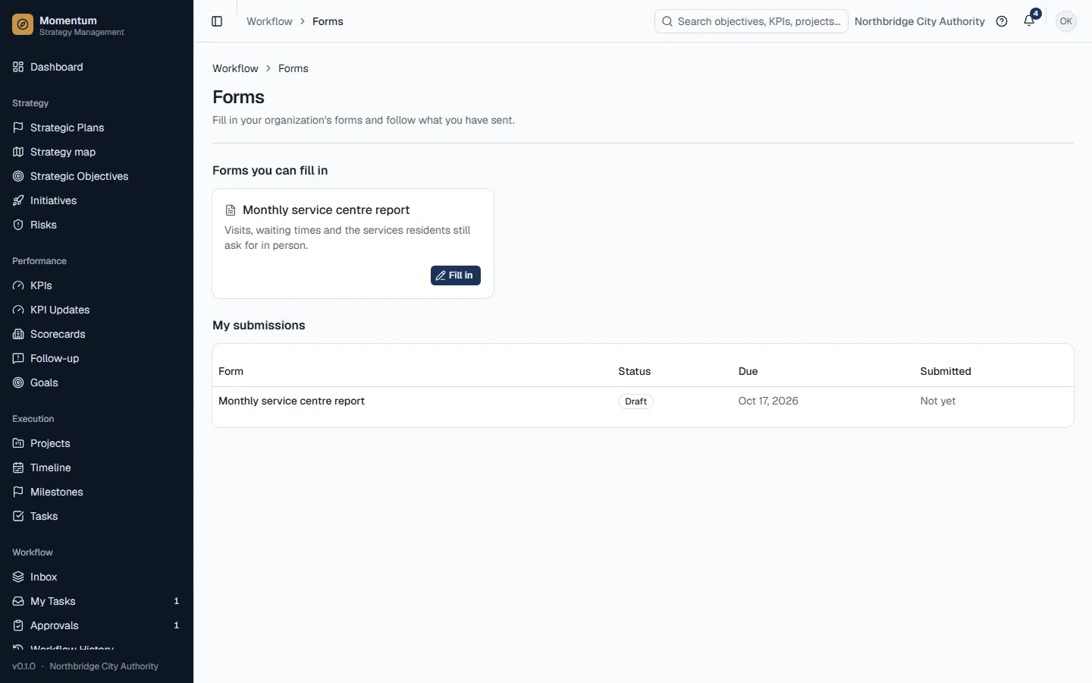Click the Risks shield icon
The height and width of the screenshot is (683, 1092).
18,225
